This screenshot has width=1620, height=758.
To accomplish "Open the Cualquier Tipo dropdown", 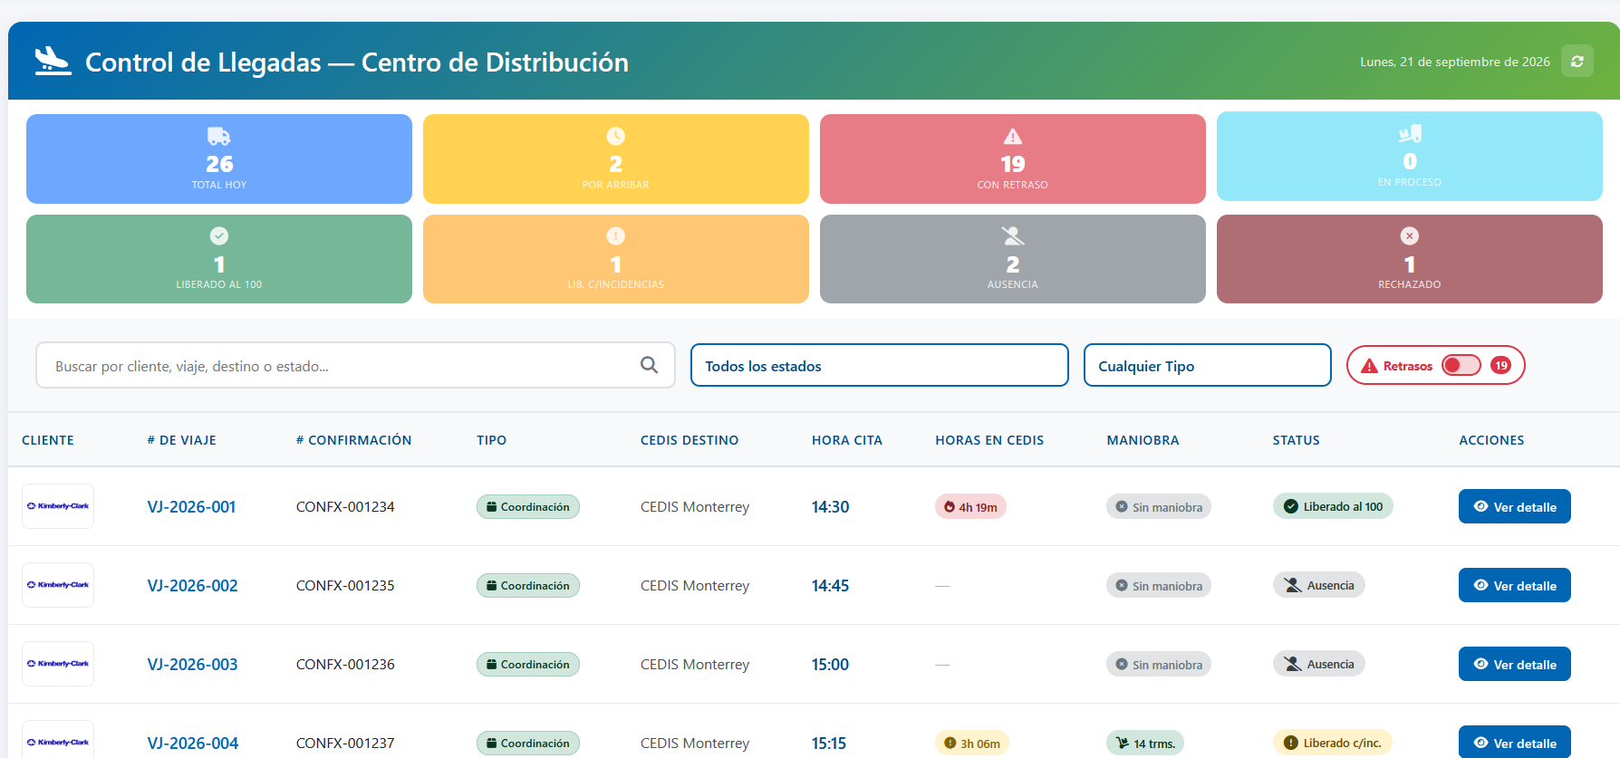I will pos(1208,365).
